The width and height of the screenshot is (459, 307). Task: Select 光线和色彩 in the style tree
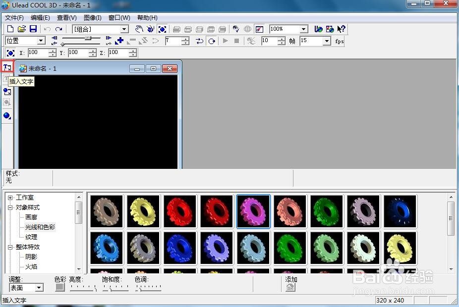tap(40, 227)
